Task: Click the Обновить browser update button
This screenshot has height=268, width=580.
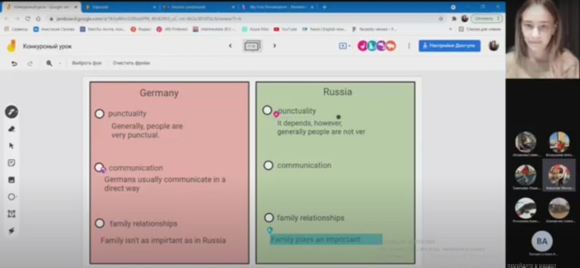Action: (x=486, y=18)
